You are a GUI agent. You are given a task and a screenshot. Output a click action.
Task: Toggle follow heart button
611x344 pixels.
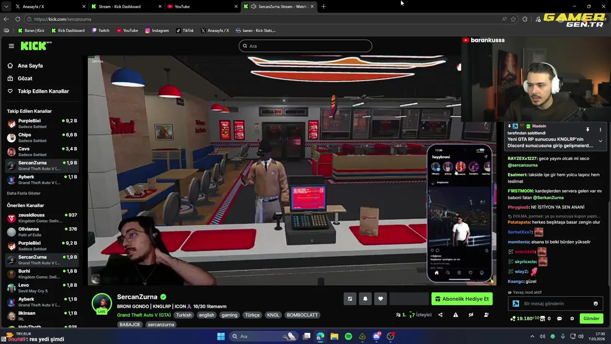tap(380, 299)
